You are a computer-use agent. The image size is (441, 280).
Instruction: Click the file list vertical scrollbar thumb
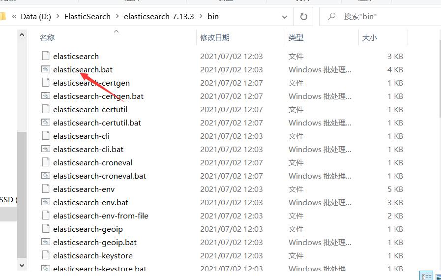pyautogui.click(x=440, y=79)
